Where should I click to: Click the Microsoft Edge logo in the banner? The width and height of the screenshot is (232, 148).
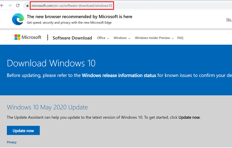click(x=18, y=19)
